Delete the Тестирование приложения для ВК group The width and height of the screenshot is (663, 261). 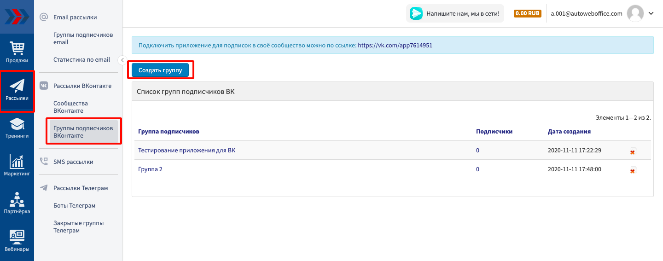633,152
